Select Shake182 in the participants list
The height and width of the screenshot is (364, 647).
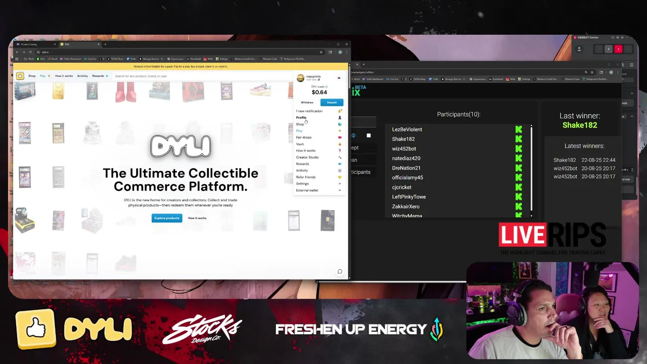click(403, 139)
